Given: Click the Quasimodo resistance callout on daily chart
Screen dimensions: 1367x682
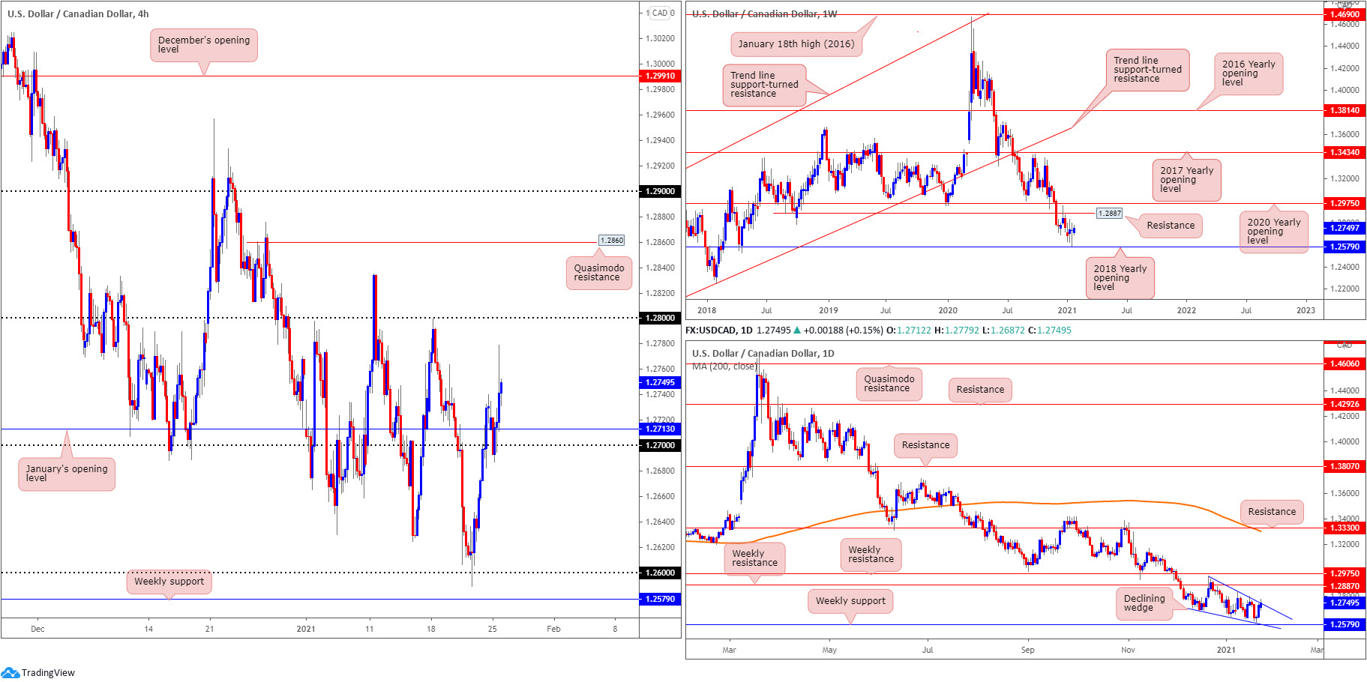Looking at the screenshot, I should [889, 384].
